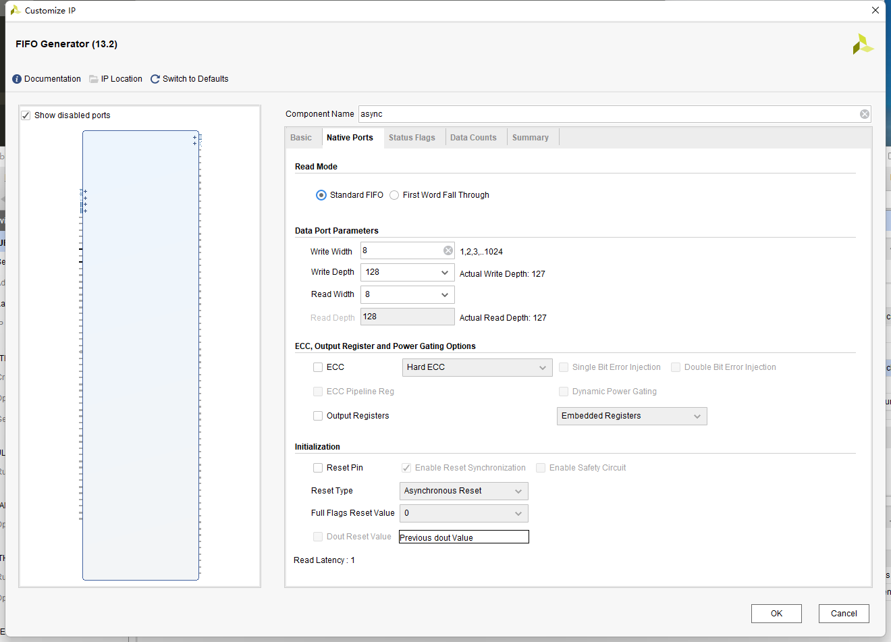The image size is (891, 642).
Task: Click the Dout Reset Value text field
Action: pyautogui.click(x=464, y=537)
